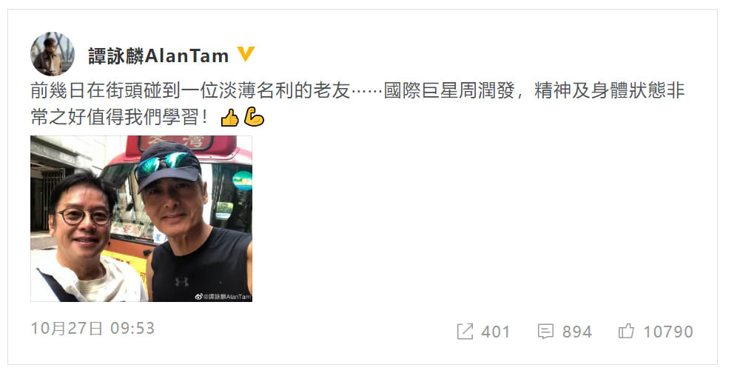740x376 pixels.
Task: Click the repost share icon
Action: point(465,331)
